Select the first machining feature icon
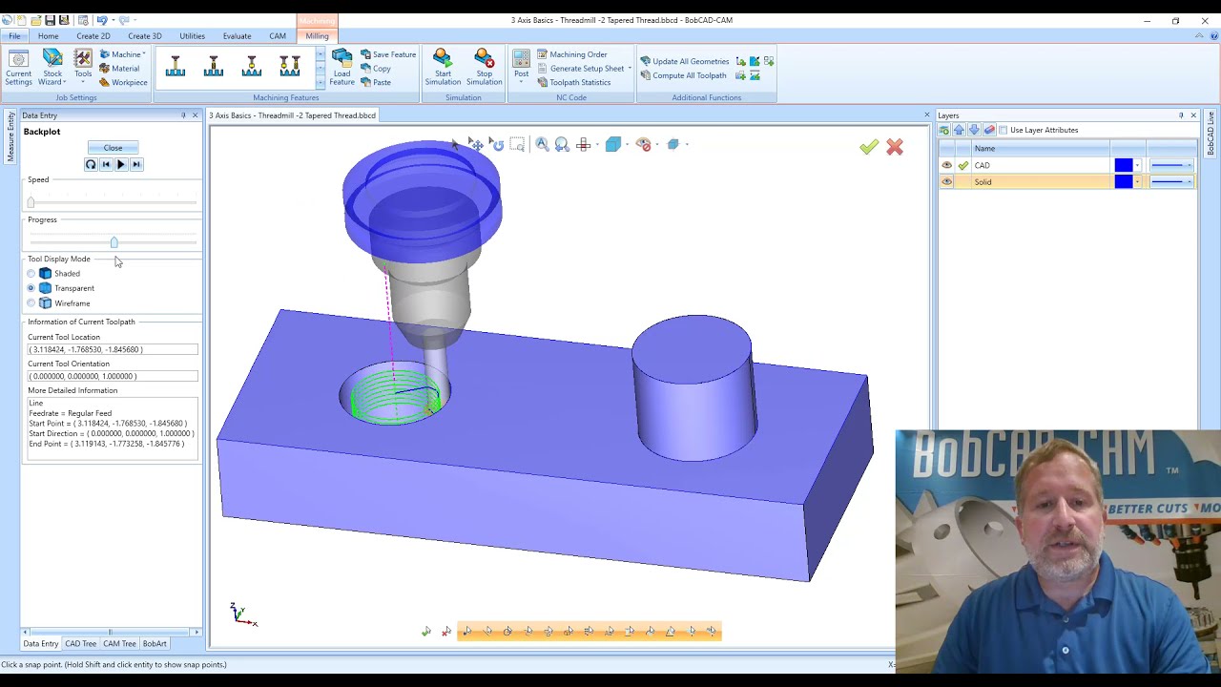The width and height of the screenshot is (1221, 687). pos(176,66)
